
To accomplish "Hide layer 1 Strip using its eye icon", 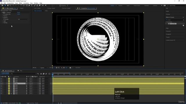I will click(1, 78).
